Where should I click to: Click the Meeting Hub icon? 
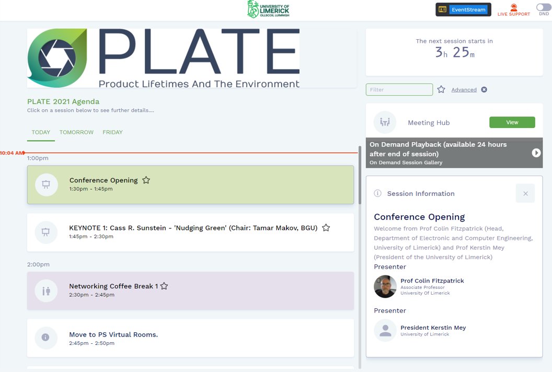pyautogui.click(x=385, y=122)
